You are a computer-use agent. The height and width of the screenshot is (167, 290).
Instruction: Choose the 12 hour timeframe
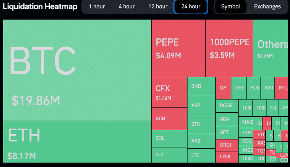(x=158, y=6)
